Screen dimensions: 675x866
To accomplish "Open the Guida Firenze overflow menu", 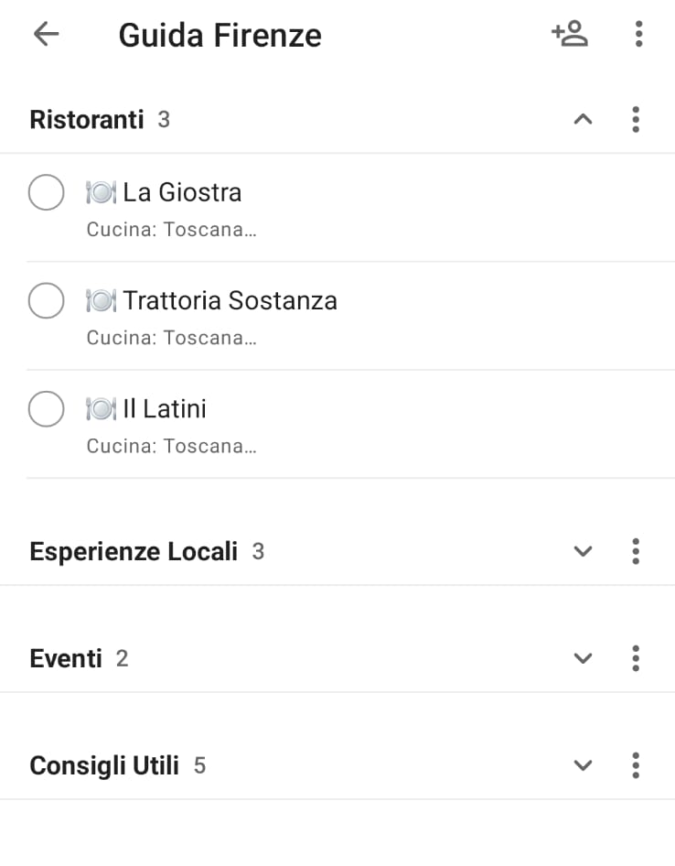I will 638,34.
